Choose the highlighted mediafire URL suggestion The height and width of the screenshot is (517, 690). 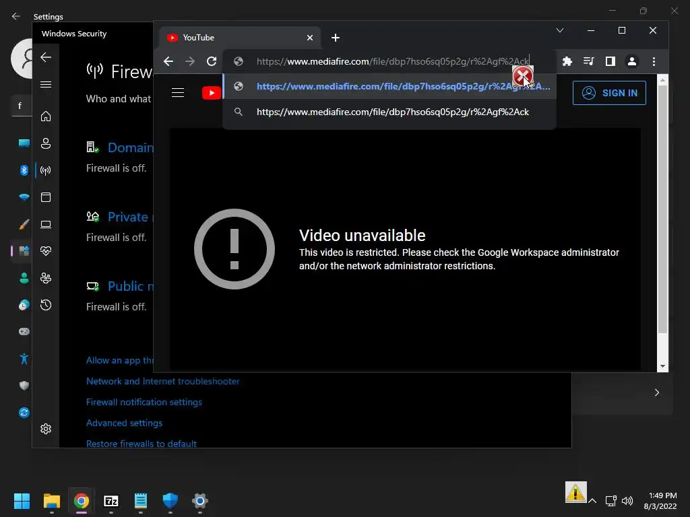click(389, 86)
